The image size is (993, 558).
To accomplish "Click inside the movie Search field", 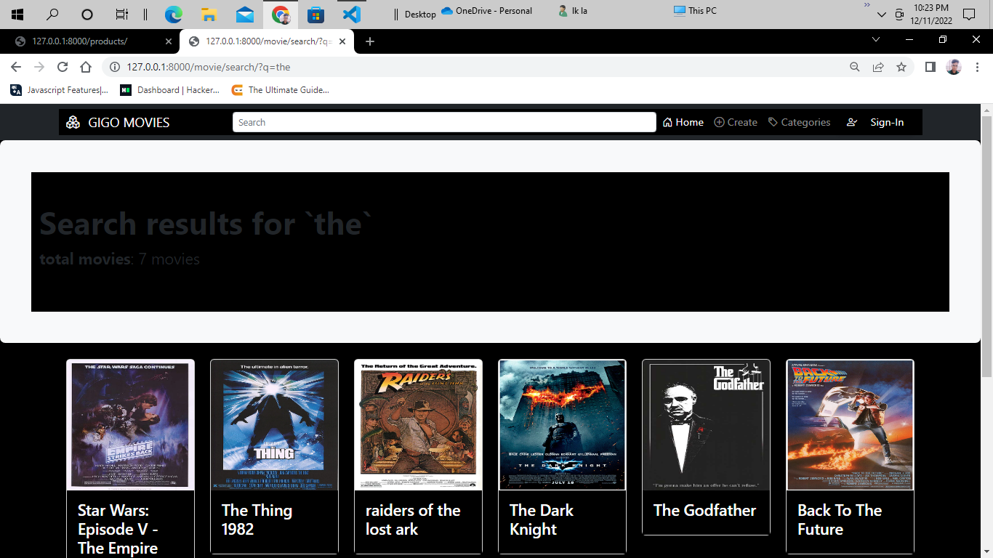I will pos(444,122).
